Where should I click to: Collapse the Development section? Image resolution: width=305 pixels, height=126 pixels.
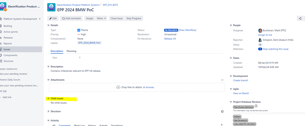(231, 76)
